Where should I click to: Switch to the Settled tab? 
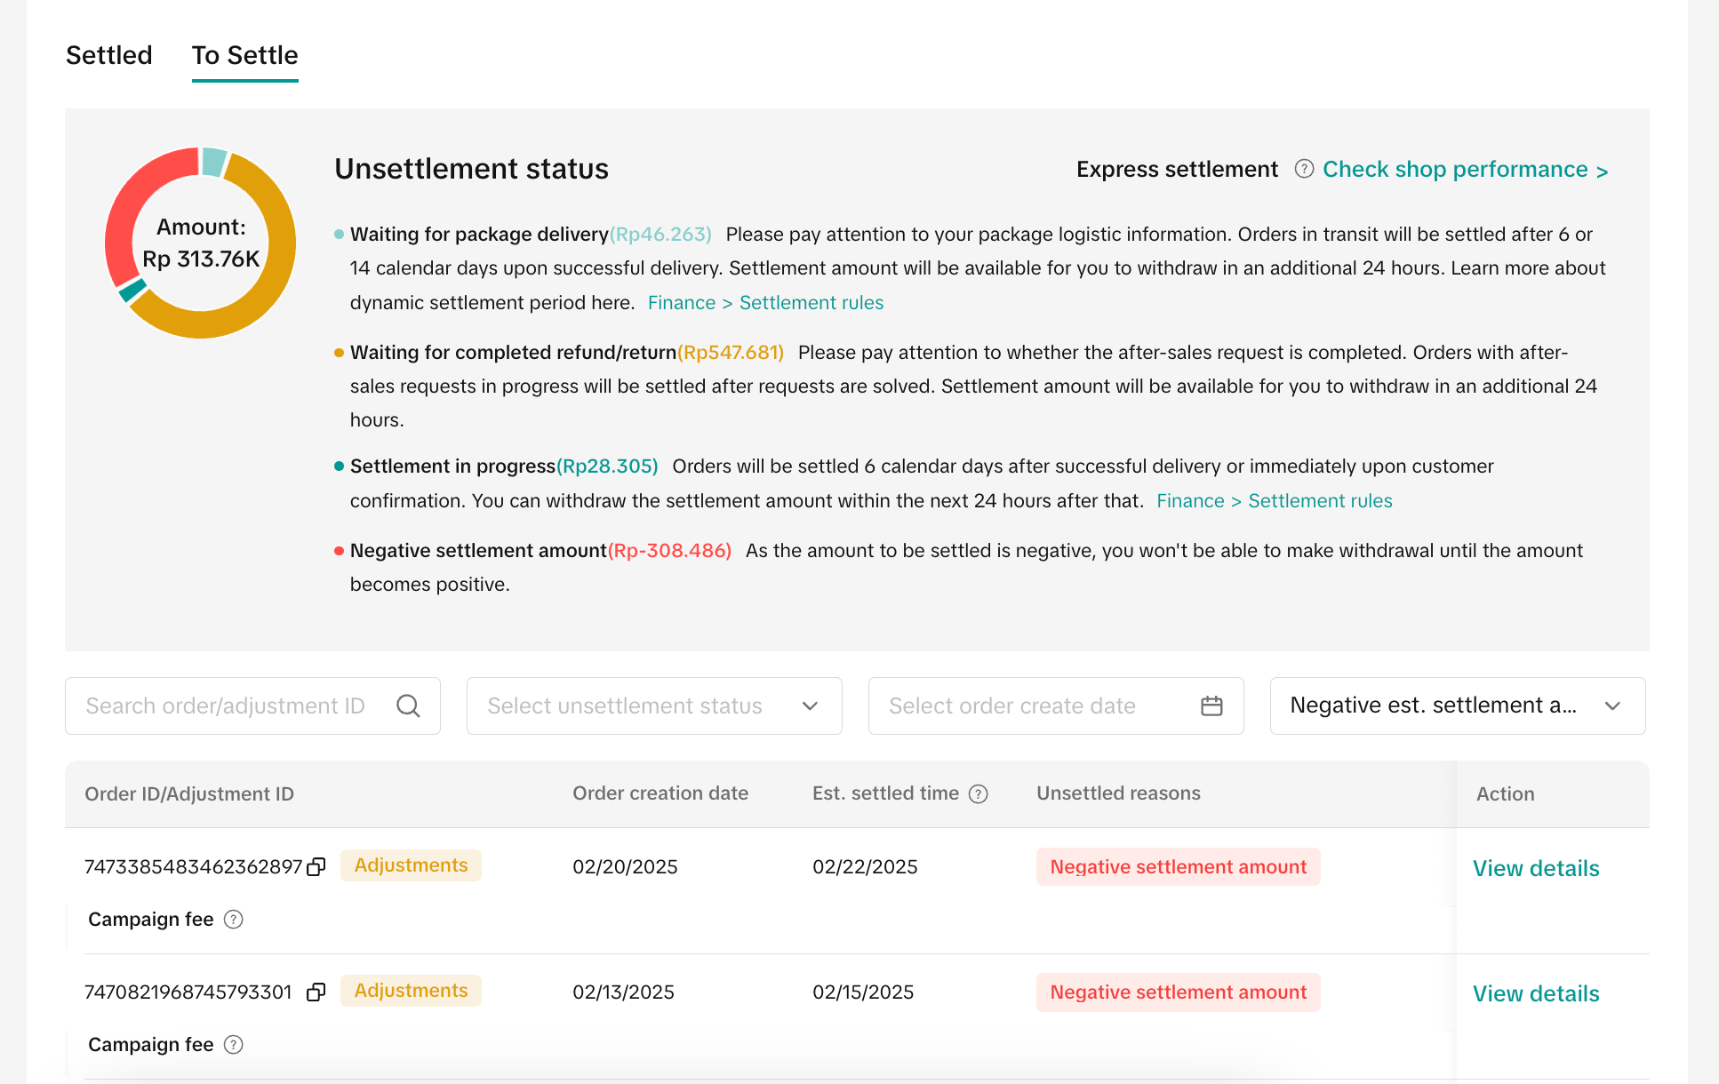[x=109, y=55]
